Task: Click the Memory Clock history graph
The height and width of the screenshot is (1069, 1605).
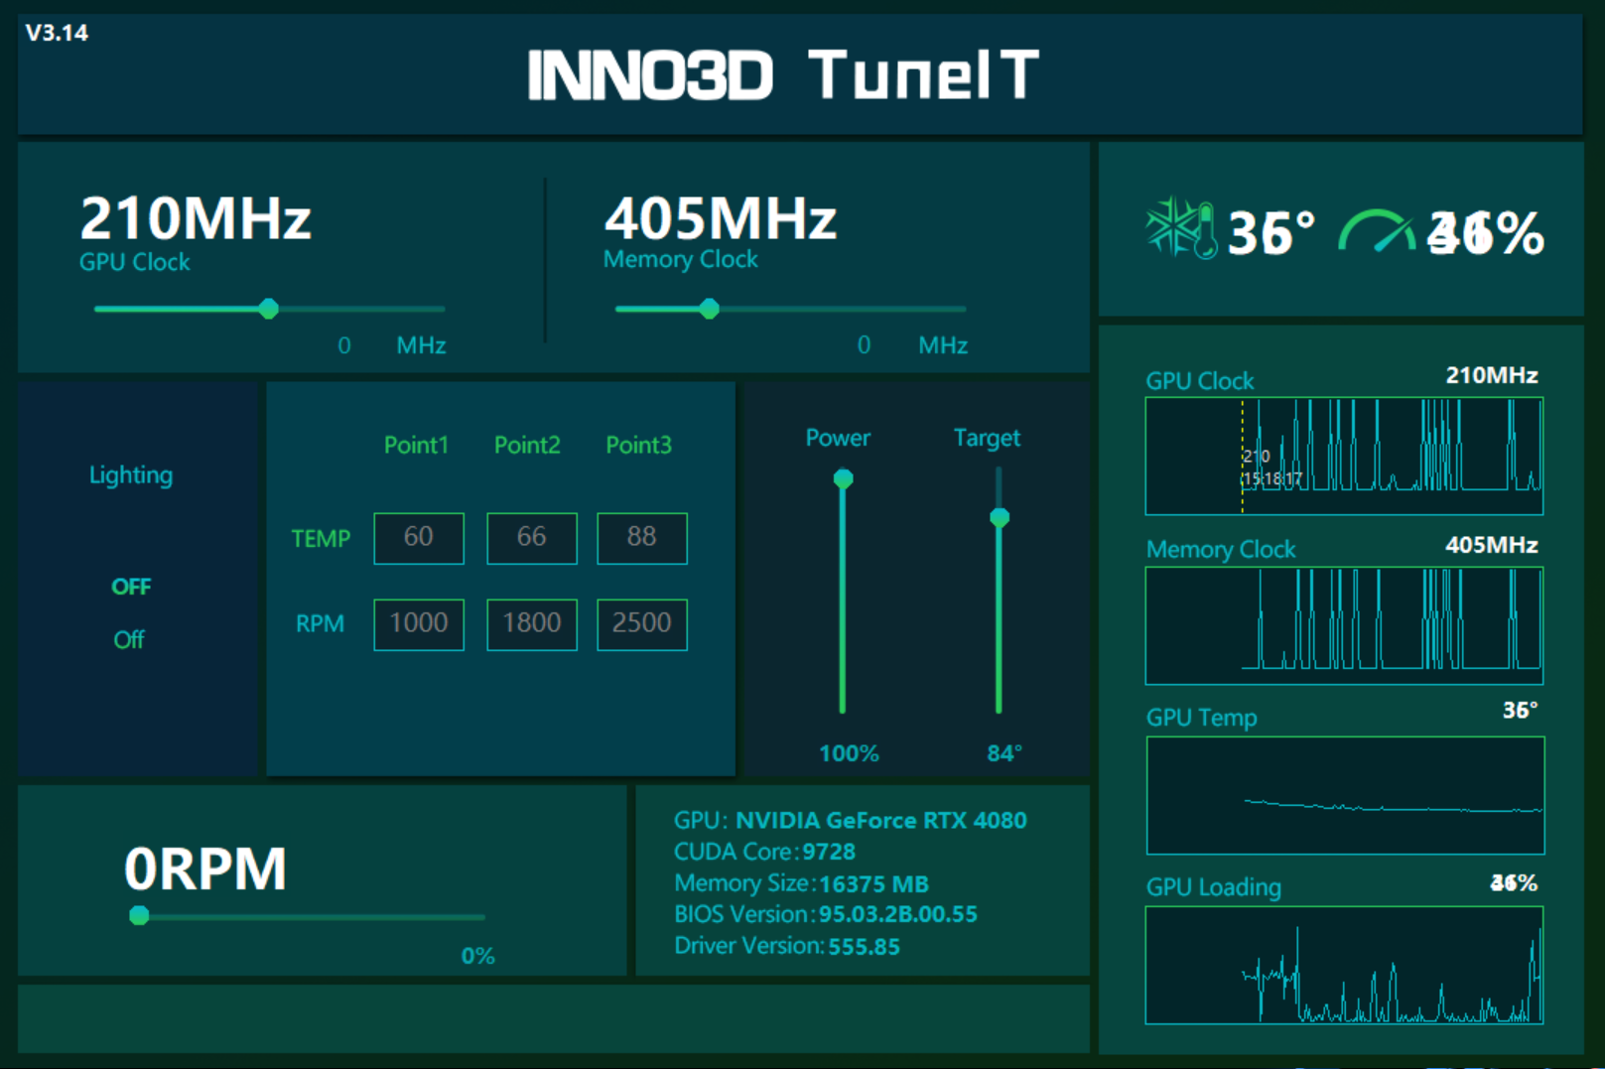Action: (x=1344, y=625)
